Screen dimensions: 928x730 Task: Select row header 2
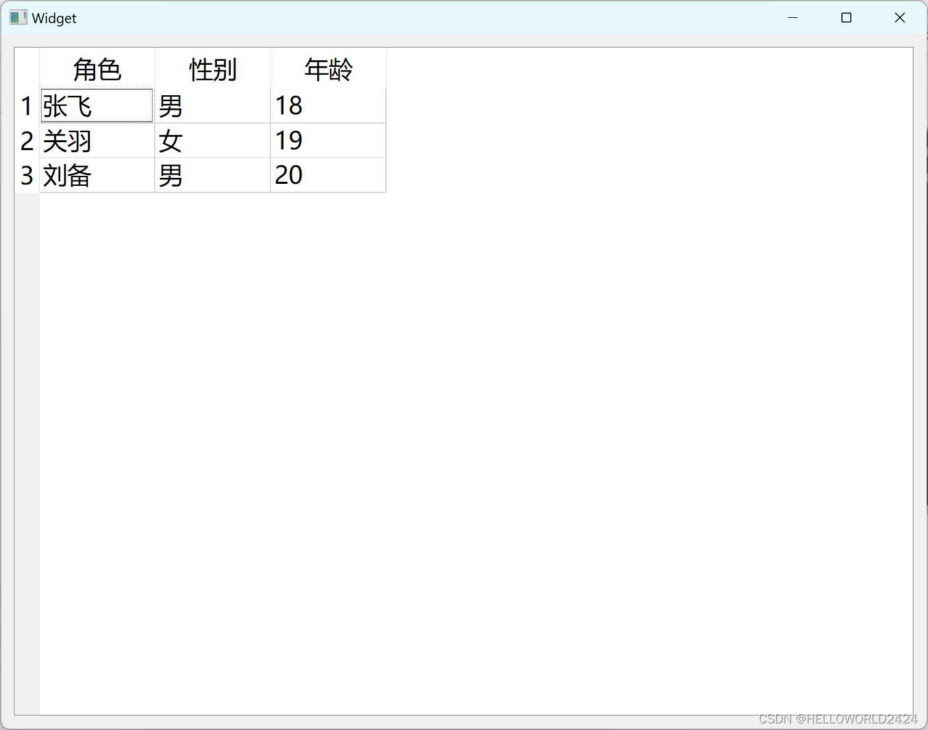(27, 141)
